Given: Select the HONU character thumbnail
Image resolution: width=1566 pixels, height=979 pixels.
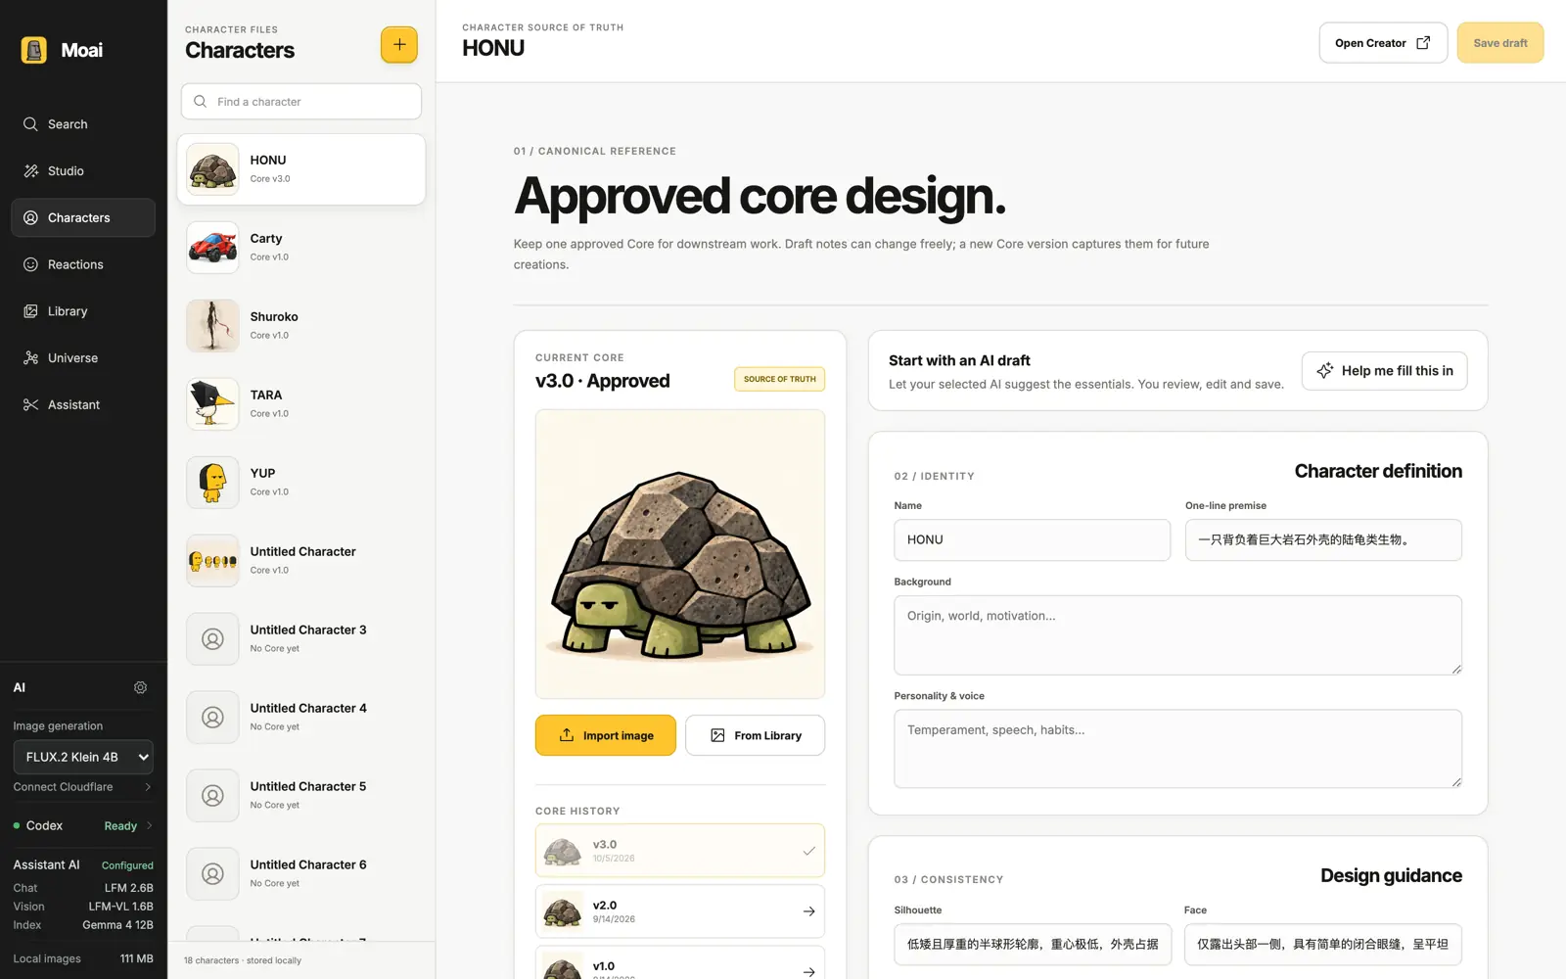Looking at the screenshot, I should [x=212, y=169].
